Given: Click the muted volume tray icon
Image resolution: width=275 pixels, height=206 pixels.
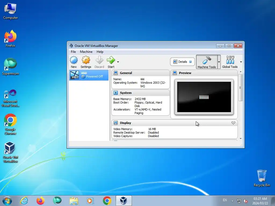Looking at the screenshot, I should (245, 201).
